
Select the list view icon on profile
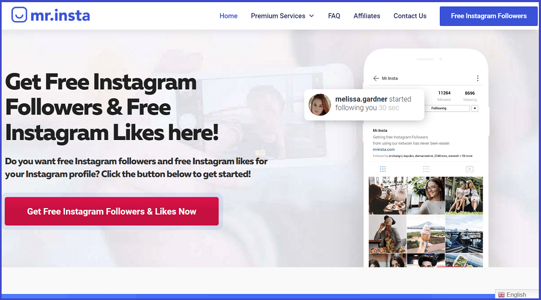pos(426,169)
